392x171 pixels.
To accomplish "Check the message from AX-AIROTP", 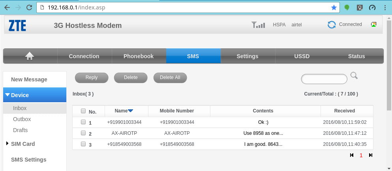I will 83,133.
